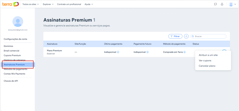This screenshot has height=111, width=239.
Task: Open the user account dropdown in header
Action: (x=232, y=4)
